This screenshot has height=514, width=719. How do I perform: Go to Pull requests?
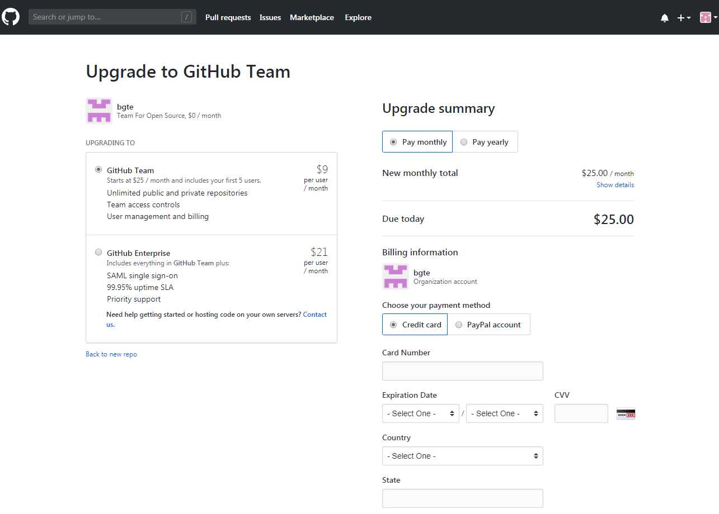228,17
